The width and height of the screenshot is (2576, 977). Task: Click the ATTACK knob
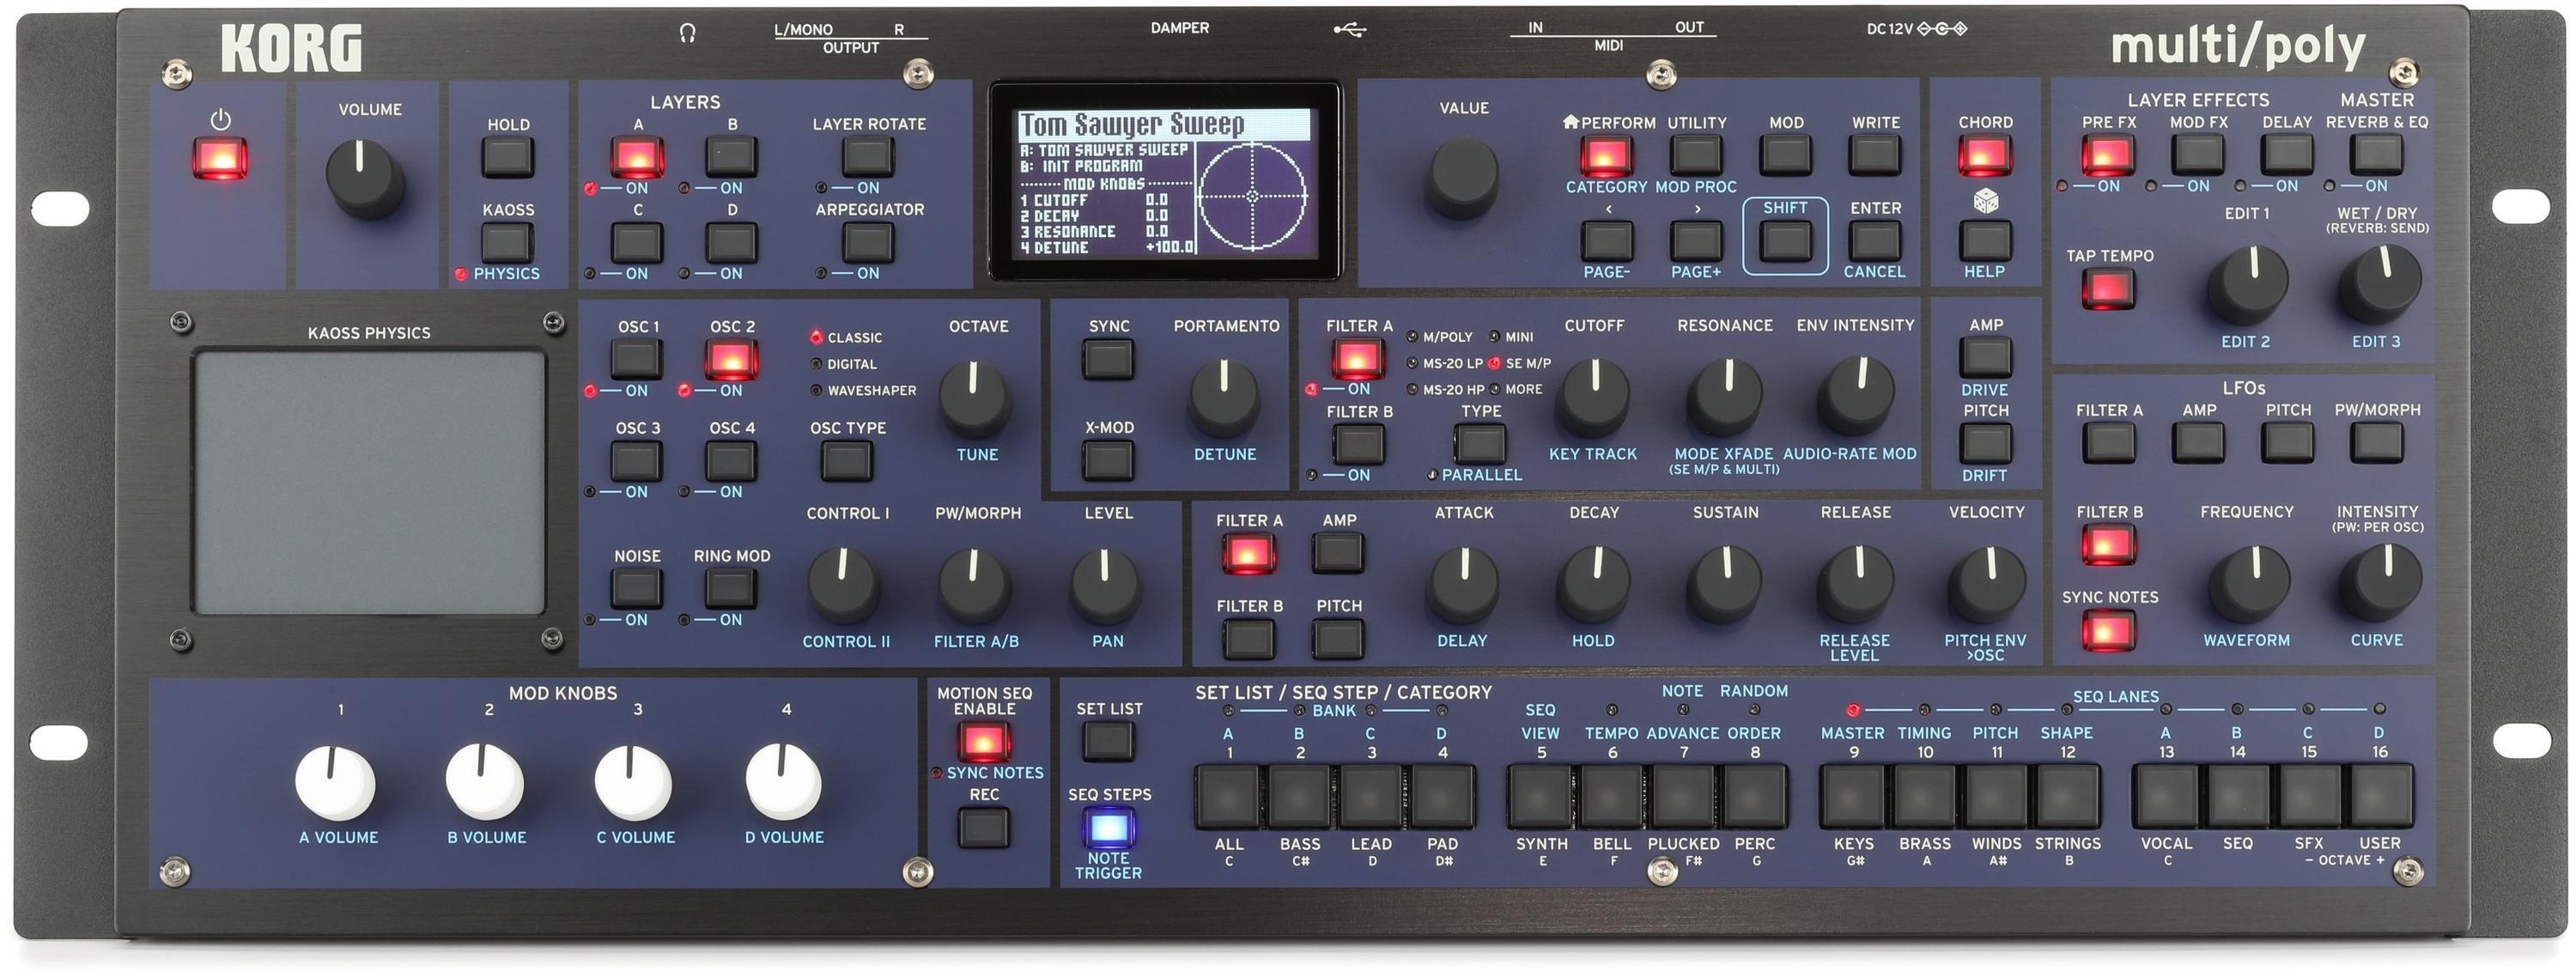[1464, 583]
